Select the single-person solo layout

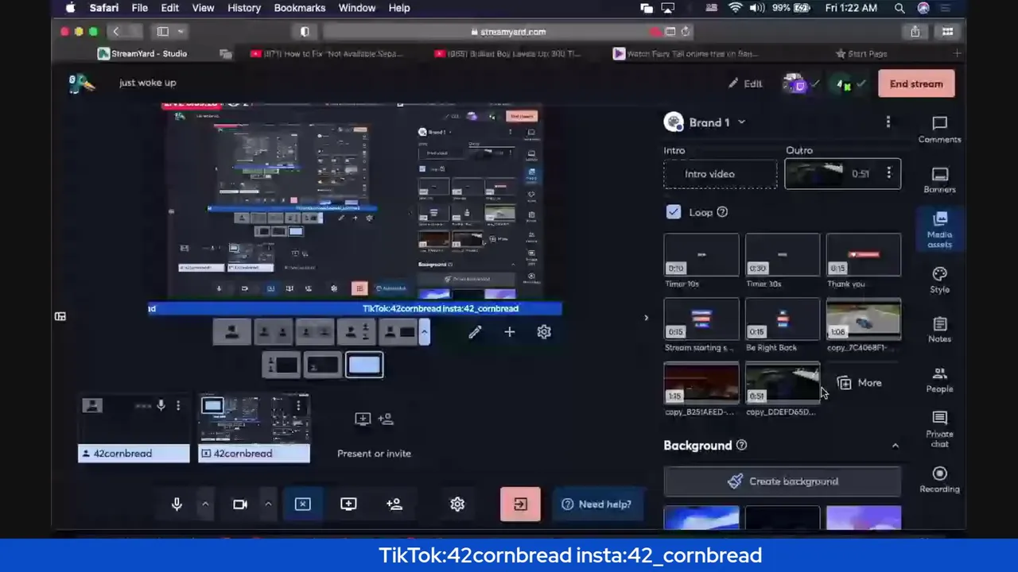232,332
